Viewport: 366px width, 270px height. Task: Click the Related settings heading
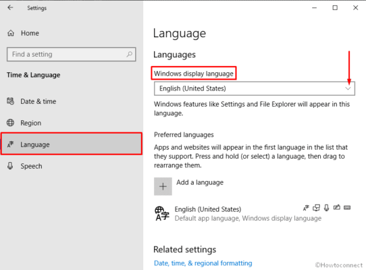click(184, 250)
